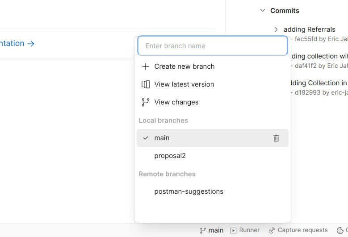Click the View changes branch icon
Viewport: 348px width, 237px height.
click(x=145, y=102)
